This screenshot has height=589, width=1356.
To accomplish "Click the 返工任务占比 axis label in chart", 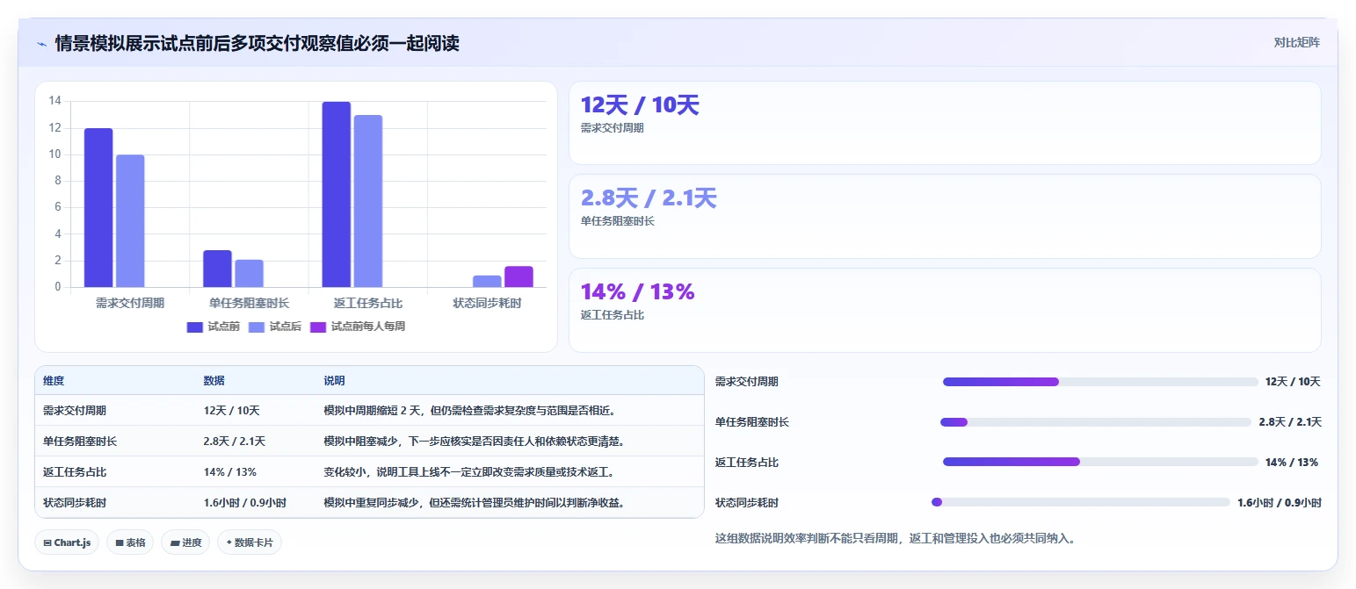I will 368,303.
